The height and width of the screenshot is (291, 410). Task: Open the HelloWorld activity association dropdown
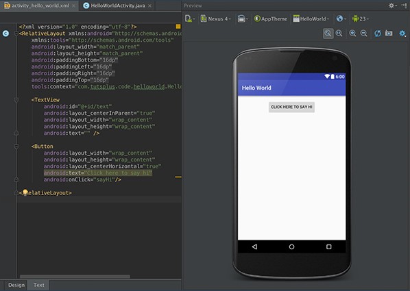coord(311,18)
